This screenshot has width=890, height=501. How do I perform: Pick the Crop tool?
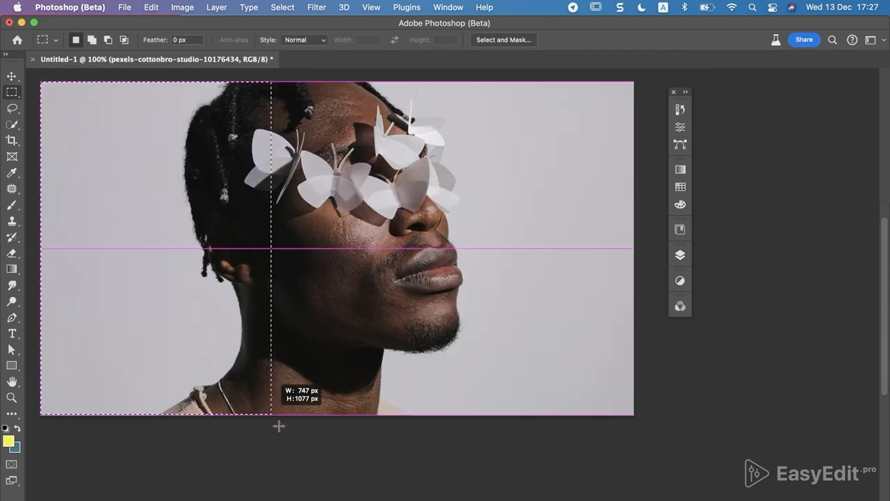12,141
